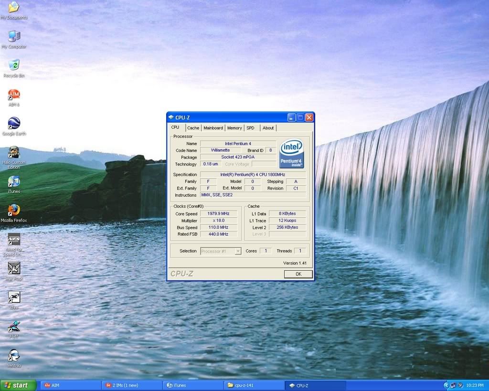Switch to the Mainboard tab
Screen dimensions: 489x391
[213, 128]
